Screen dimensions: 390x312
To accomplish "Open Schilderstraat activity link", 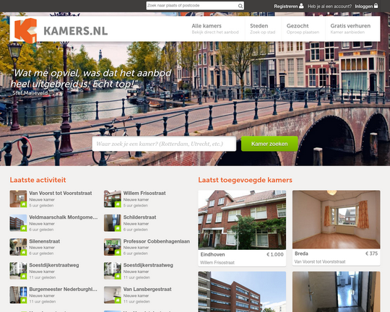I will [x=140, y=217].
